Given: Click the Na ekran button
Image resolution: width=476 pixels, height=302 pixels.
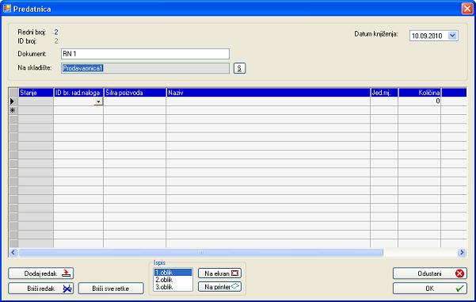Looking at the screenshot, I should [x=220, y=273].
